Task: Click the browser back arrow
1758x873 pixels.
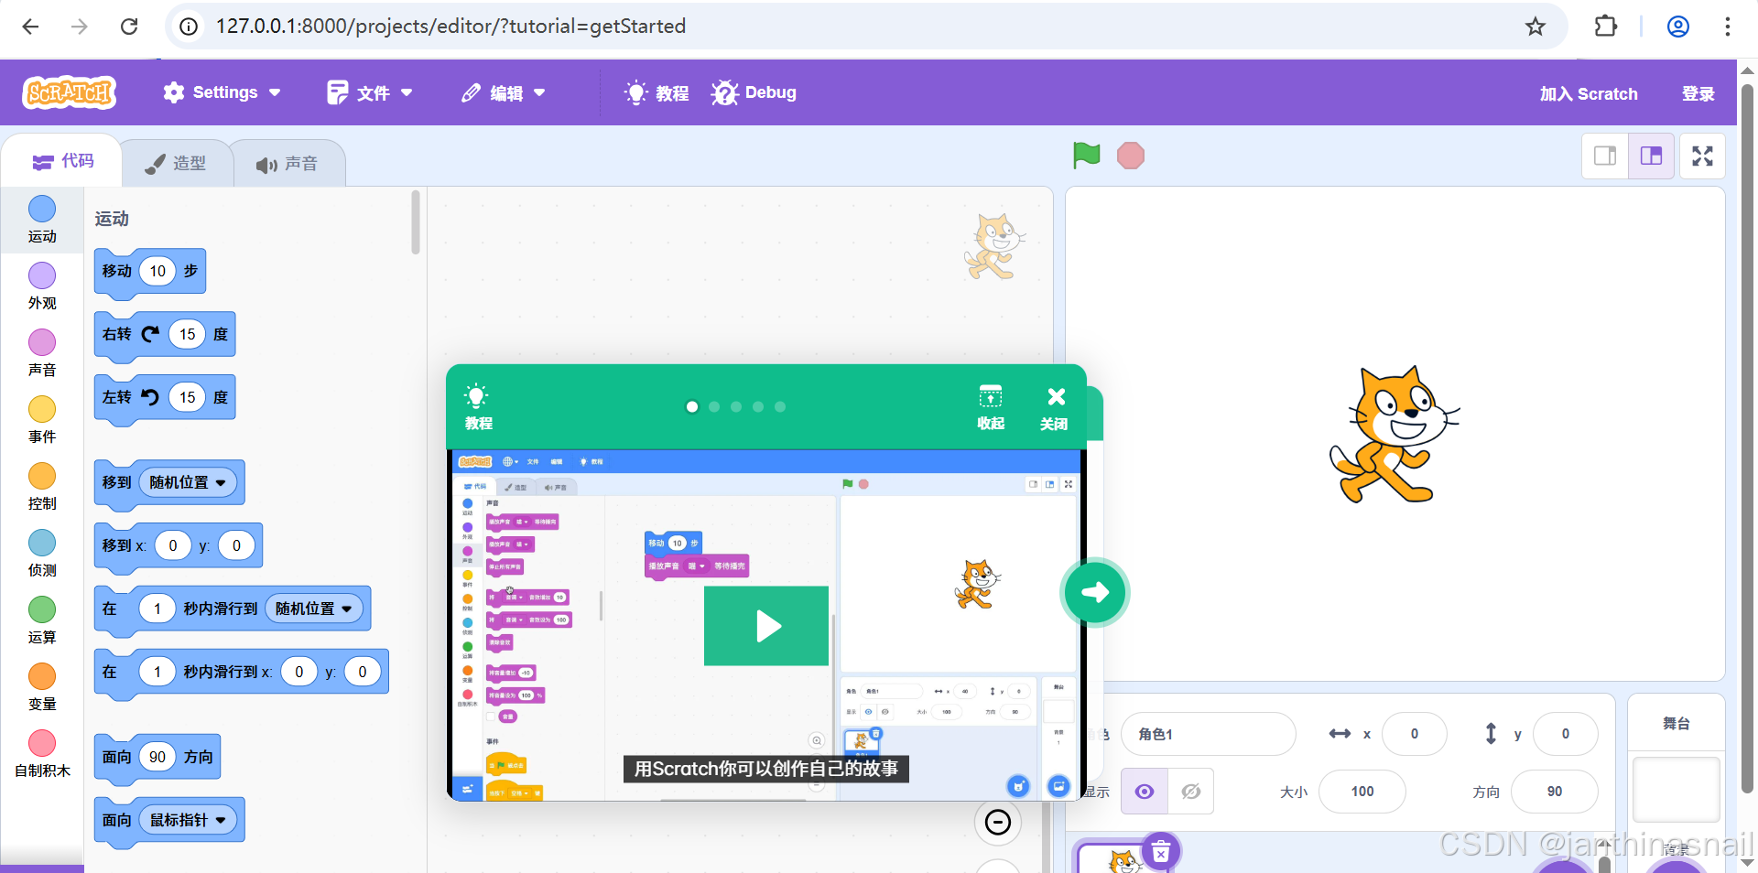Action: point(30,27)
